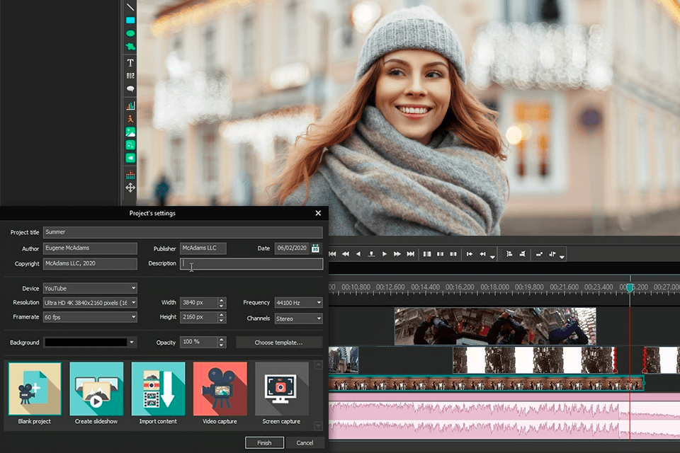Expand the Framerate dropdown set to 60 fps

(90, 317)
